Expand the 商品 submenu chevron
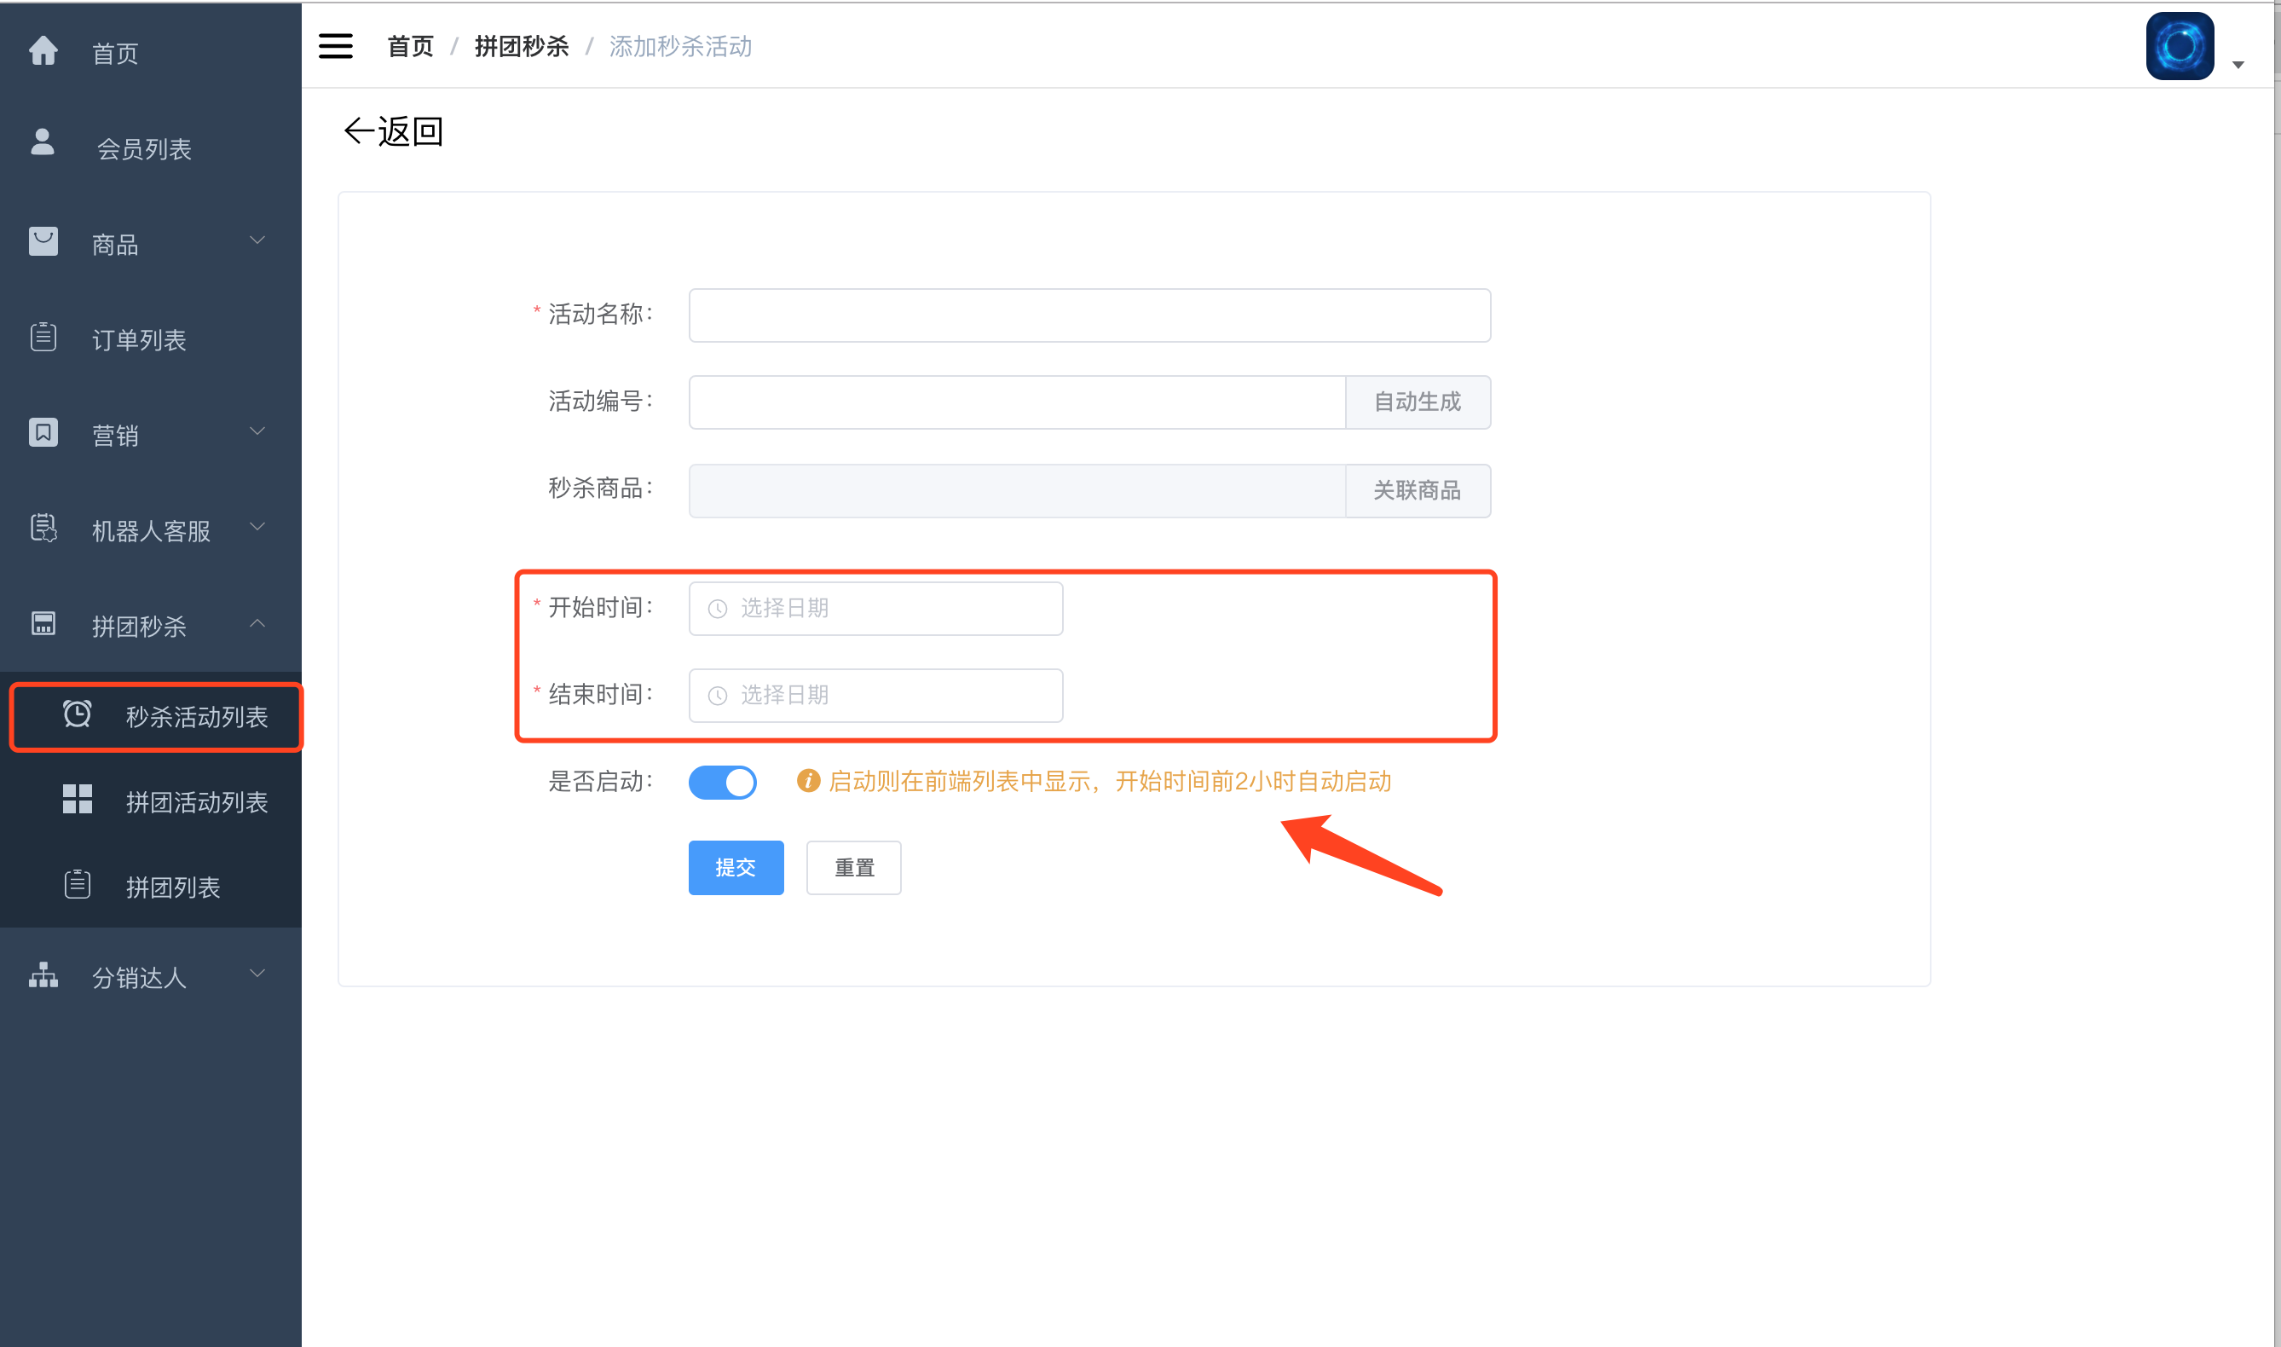2281x1347 pixels. [x=257, y=240]
